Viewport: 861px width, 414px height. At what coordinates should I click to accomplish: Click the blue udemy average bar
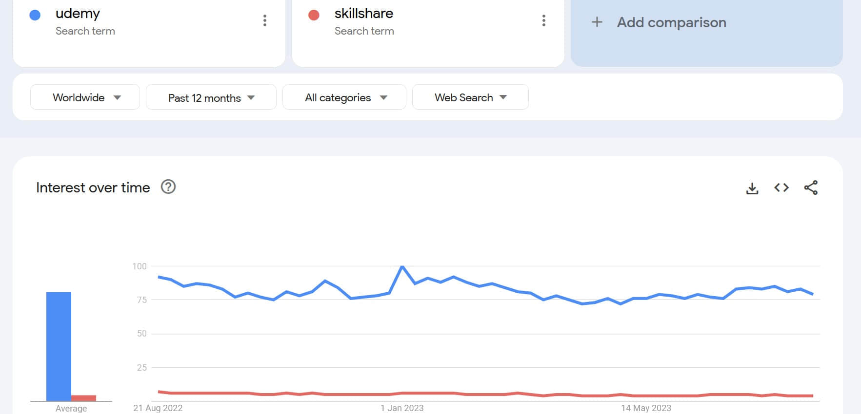pyautogui.click(x=59, y=346)
